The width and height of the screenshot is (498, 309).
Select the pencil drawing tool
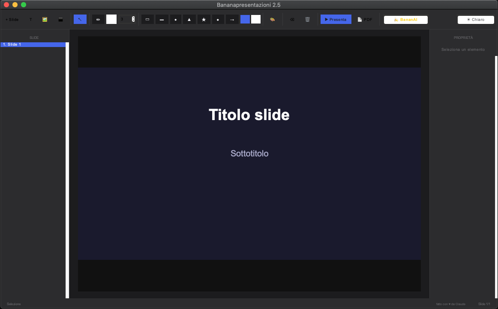98,19
